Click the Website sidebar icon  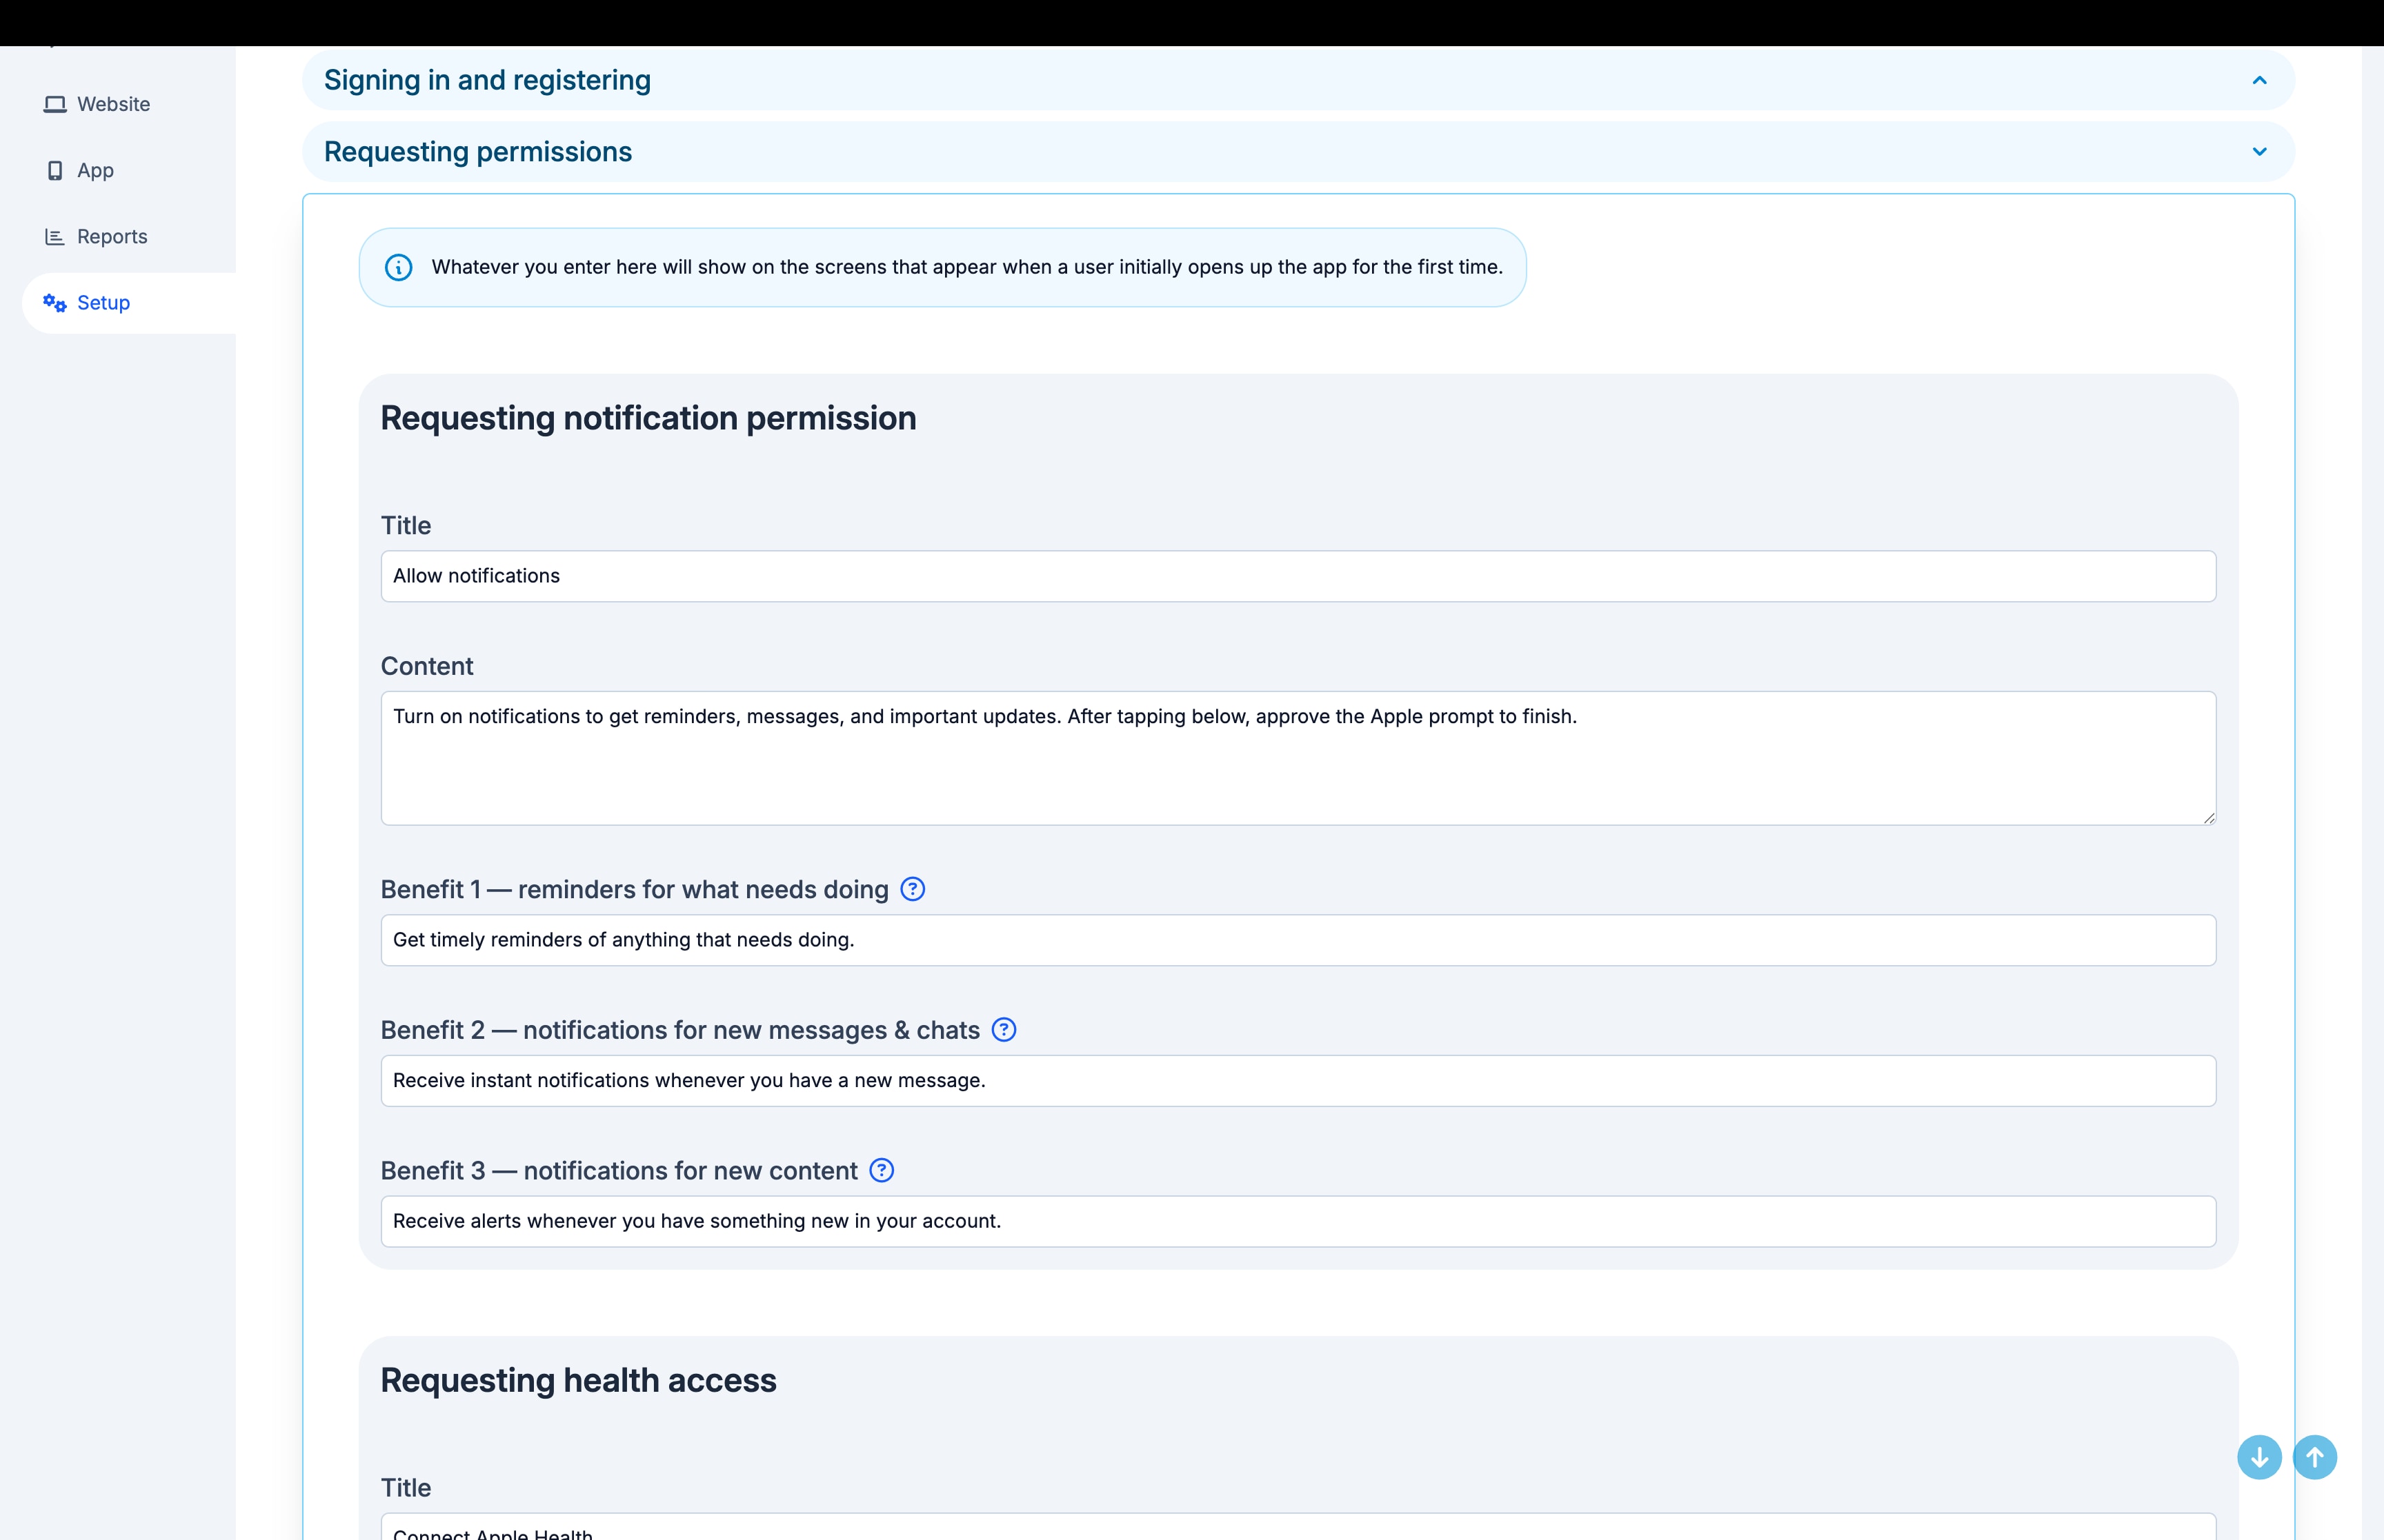tap(56, 104)
